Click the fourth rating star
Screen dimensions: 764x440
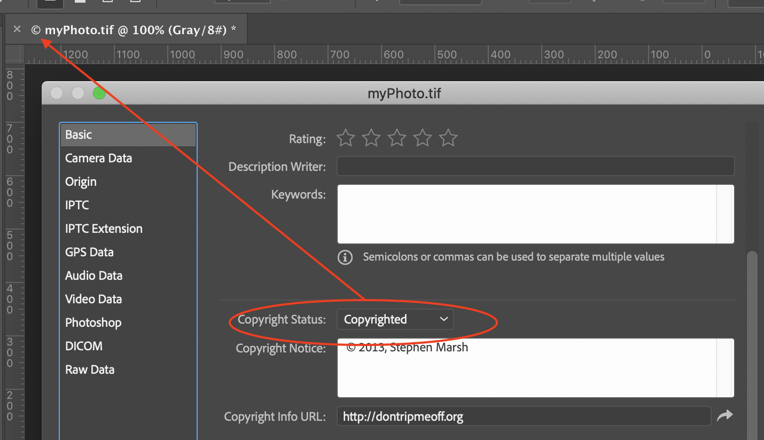[x=422, y=138]
